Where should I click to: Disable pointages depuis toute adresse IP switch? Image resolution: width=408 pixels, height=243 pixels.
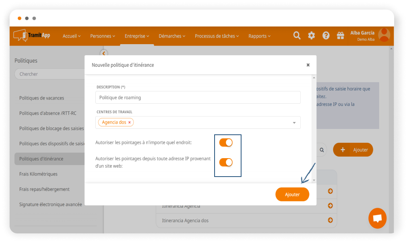pos(226,162)
